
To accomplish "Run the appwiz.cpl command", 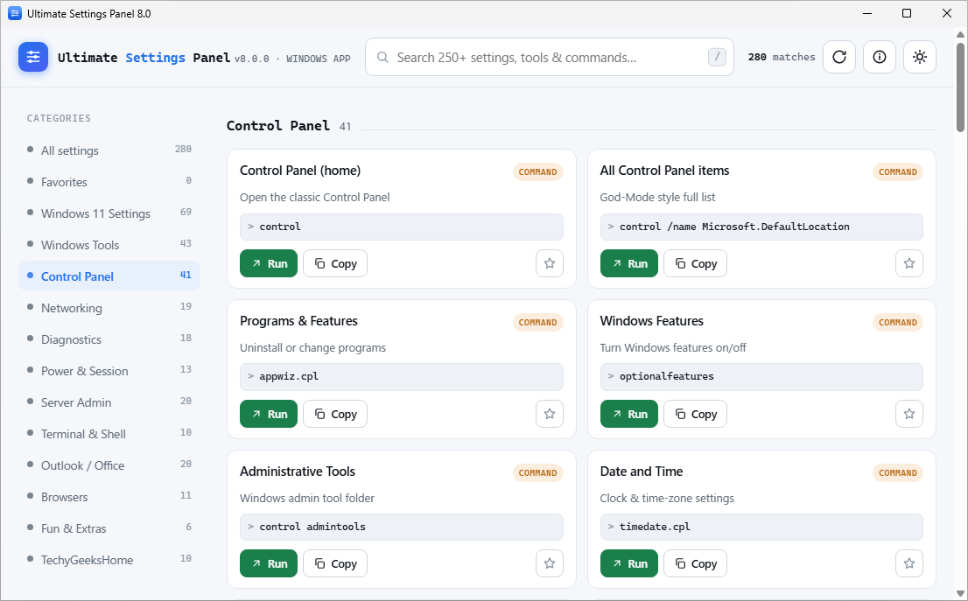I will coord(269,414).
